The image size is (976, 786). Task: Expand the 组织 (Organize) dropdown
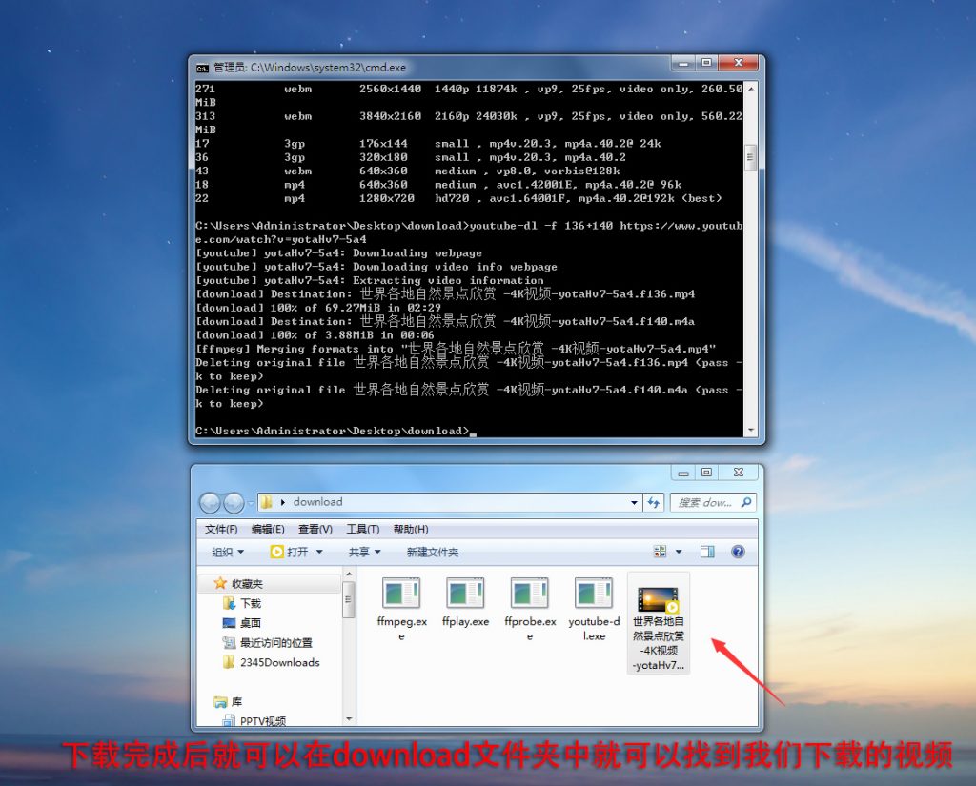[228, 552]
